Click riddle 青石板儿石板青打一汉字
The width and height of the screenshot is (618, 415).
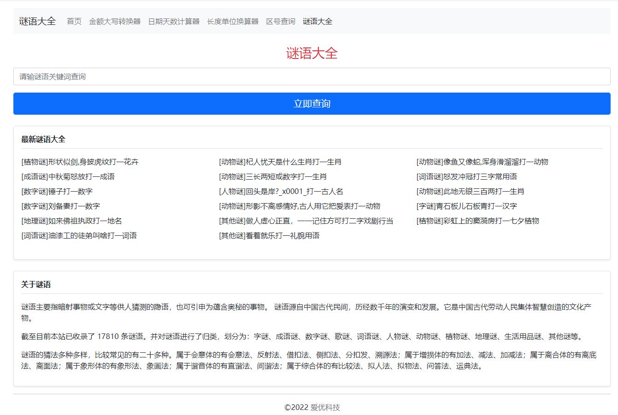click(466, 206)
